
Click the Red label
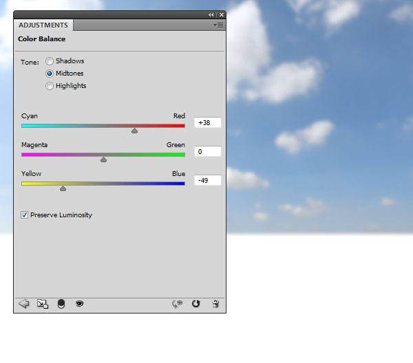coord(179,116)
